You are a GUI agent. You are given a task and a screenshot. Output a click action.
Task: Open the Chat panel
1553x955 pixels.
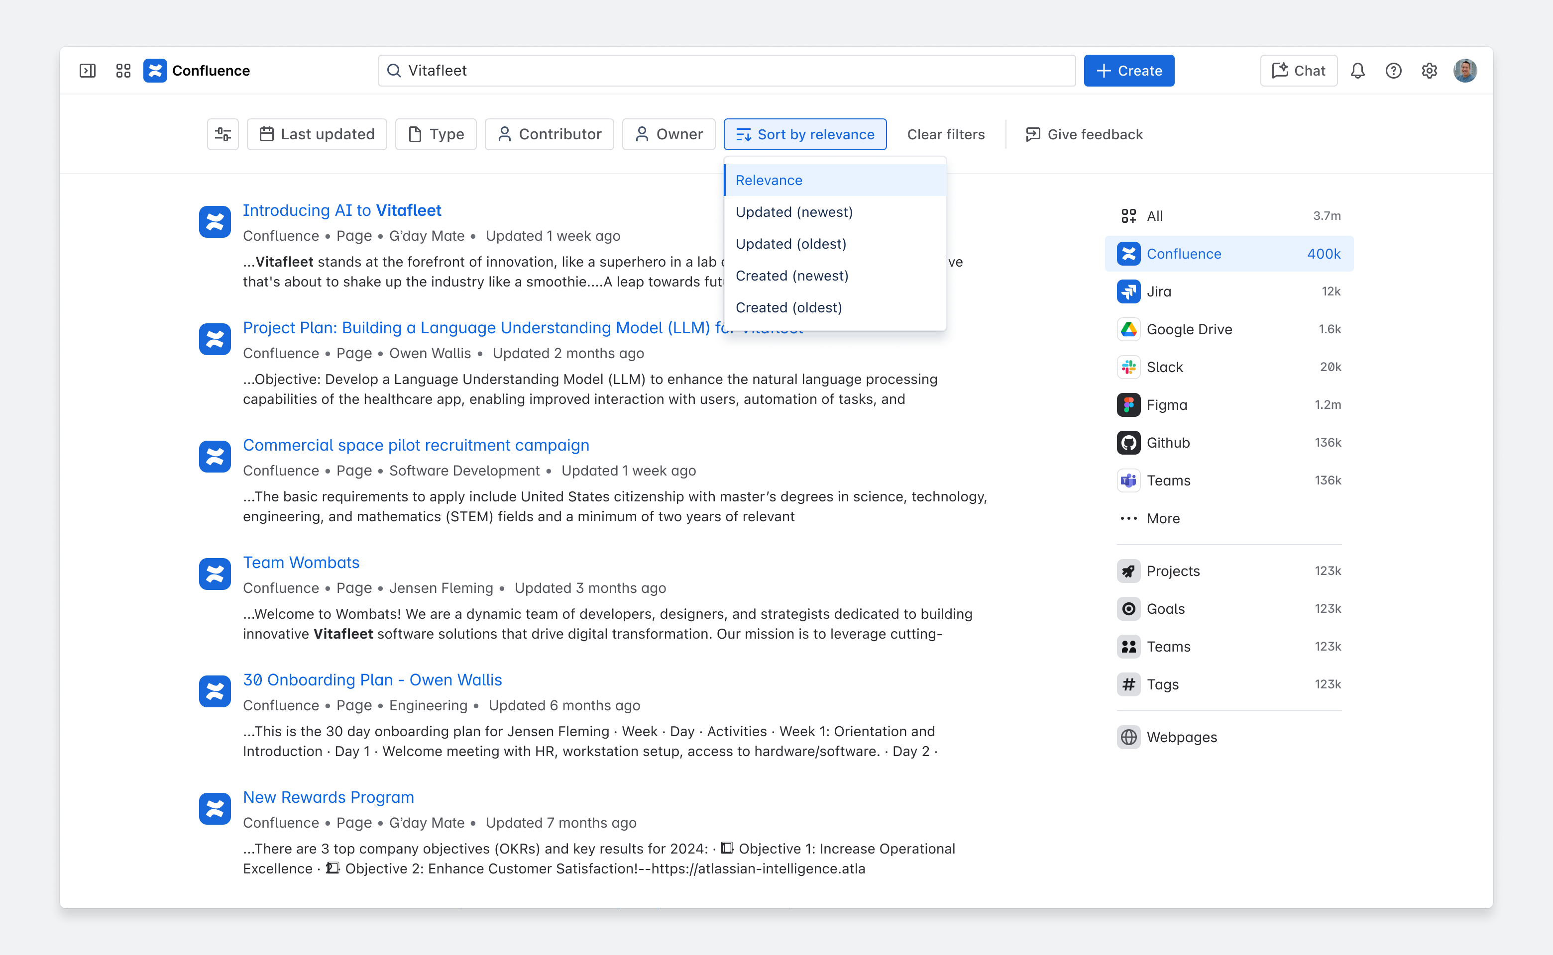pos(1298,70)
